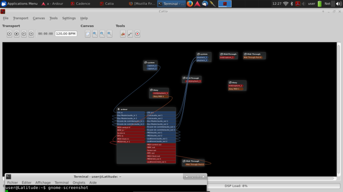Screen dimensions: 343x192
Task: Click the MIDI Clock out port
Action: pyautogui.click(x=161, y=156)
